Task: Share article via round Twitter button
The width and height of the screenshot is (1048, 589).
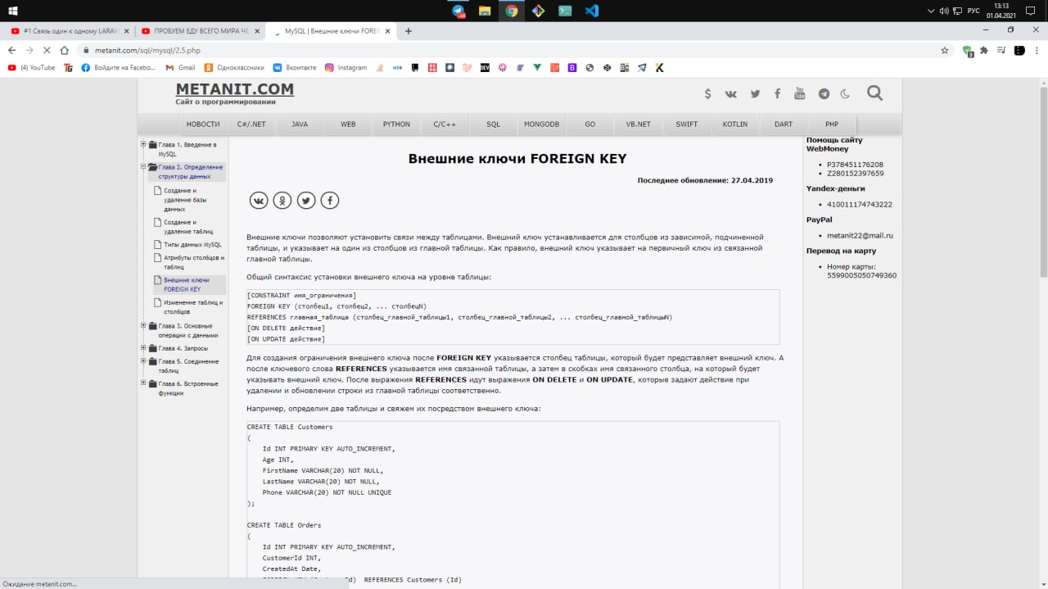Action: pyautogui.click(x=306, y=200)
